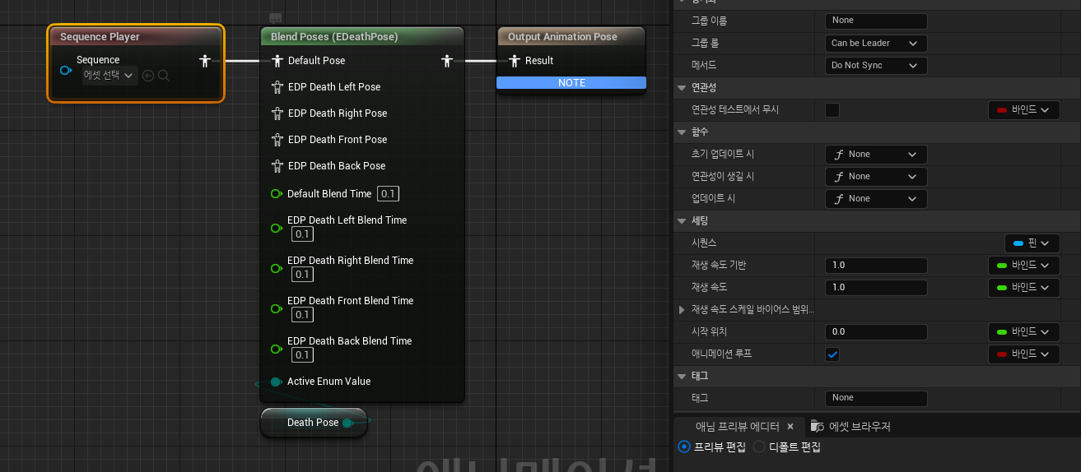This screenshot has width=1081, height=472.
Task: Click the 태그 None input field
Action: [x=876, y=398]
